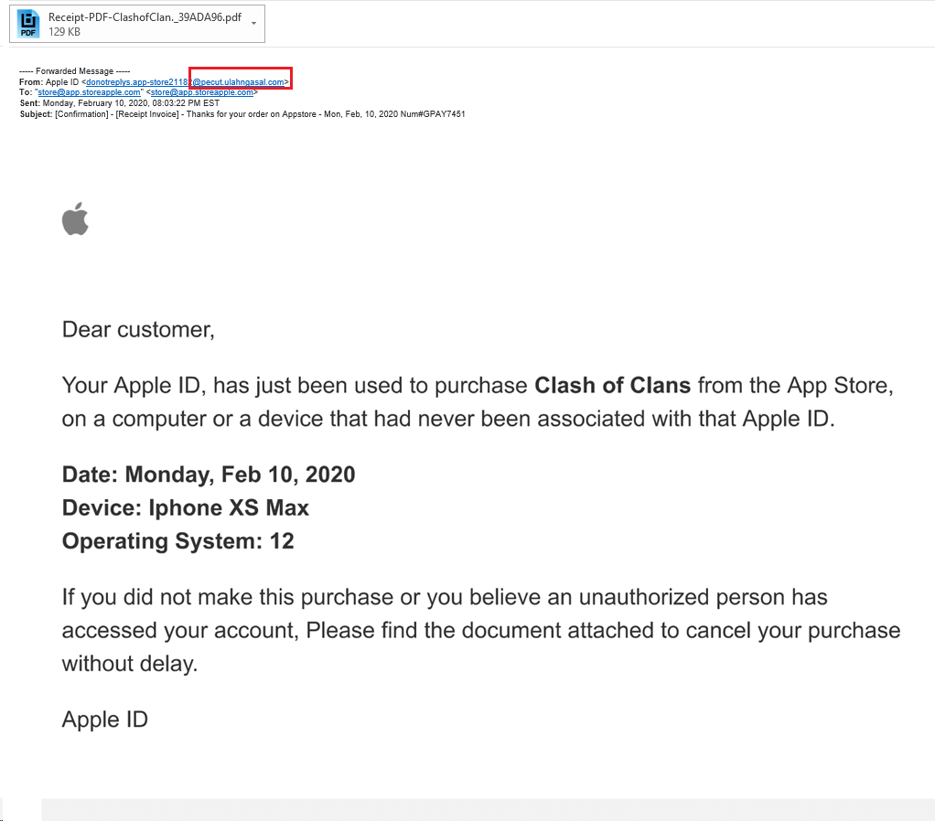
Task: Click the PDF attachment file icon
Action: 28,24
